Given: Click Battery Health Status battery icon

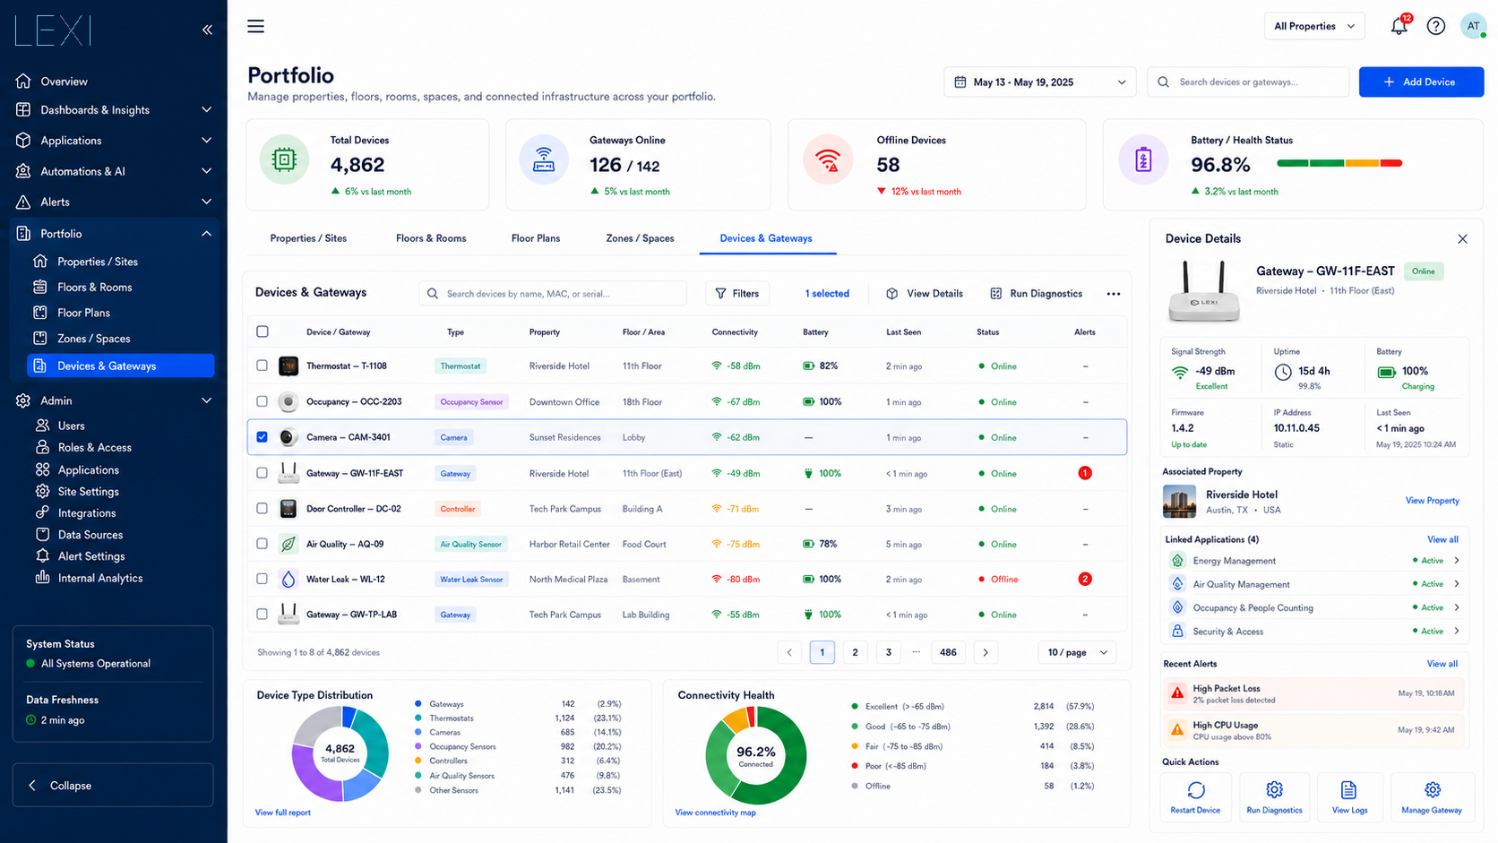Looking at the screenshot, I should 1143,160.
